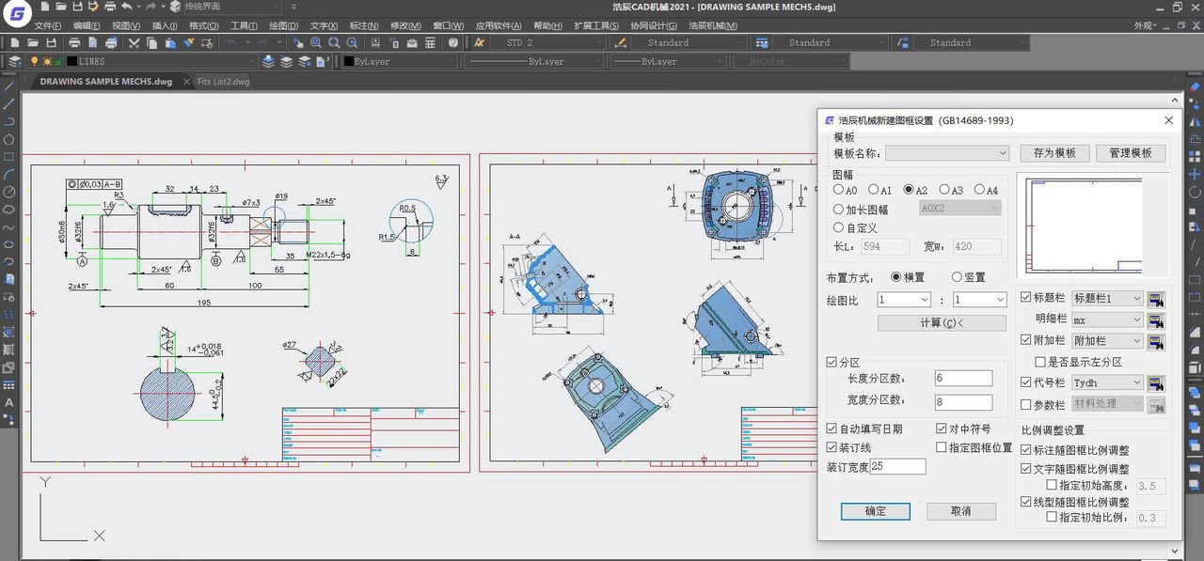This screenshot has height=561, width=1204.
Task: Click the Print icon in the toolbar
Action: 72,41
